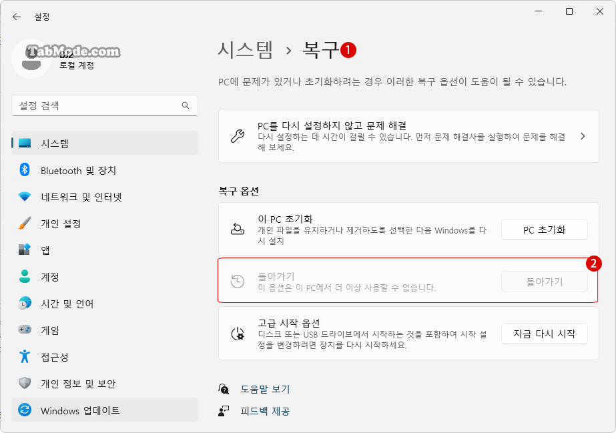Screen dimensions: 616x433
Task: Click the back arrow in the title bar
Action: point(17,17)
